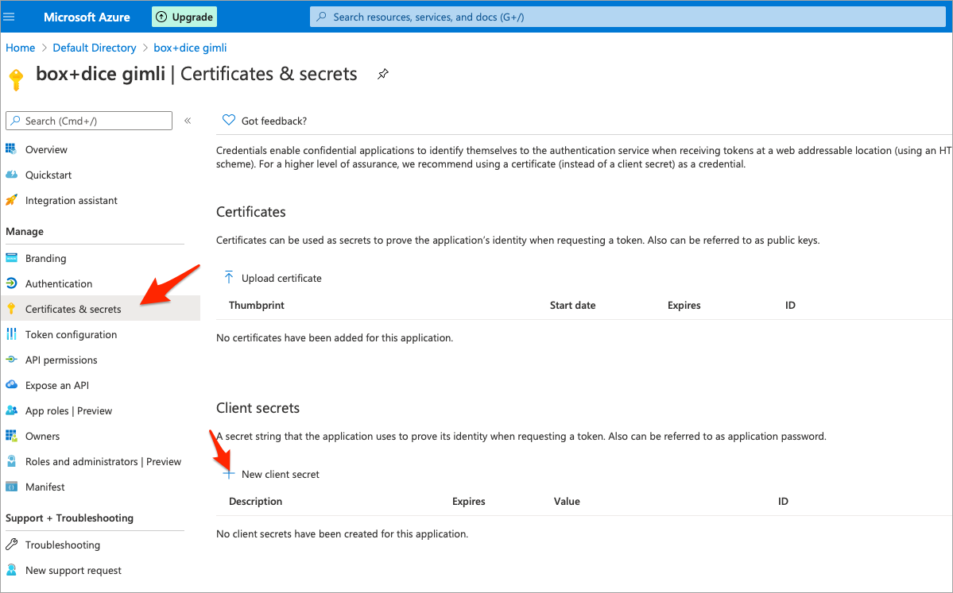The width and height of the screenshot is (953, 593).
Task: Open API permissions
Action: [61, 360]
